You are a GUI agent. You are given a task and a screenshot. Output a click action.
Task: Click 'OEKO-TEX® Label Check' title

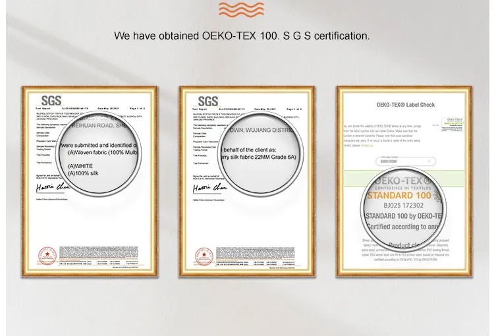pyautogui.click(x=406, y=105)
